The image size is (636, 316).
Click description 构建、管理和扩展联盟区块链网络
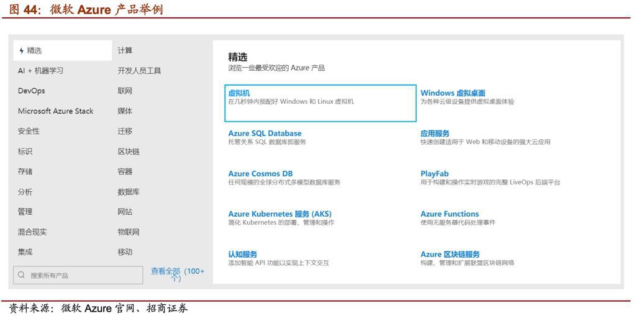467,263
